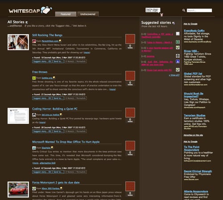Click Suggest story under Free throws
This screenshot has height=200, width=223.
click(x=42, y=98)
